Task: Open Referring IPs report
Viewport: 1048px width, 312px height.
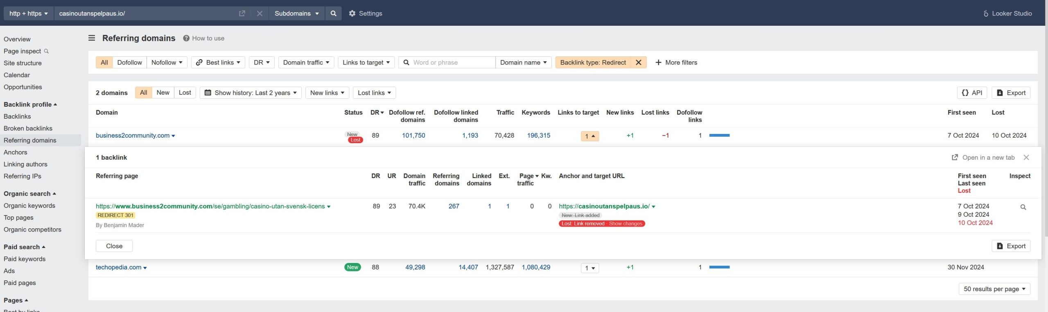Action: pyautogui.click(x=23, y=176)
